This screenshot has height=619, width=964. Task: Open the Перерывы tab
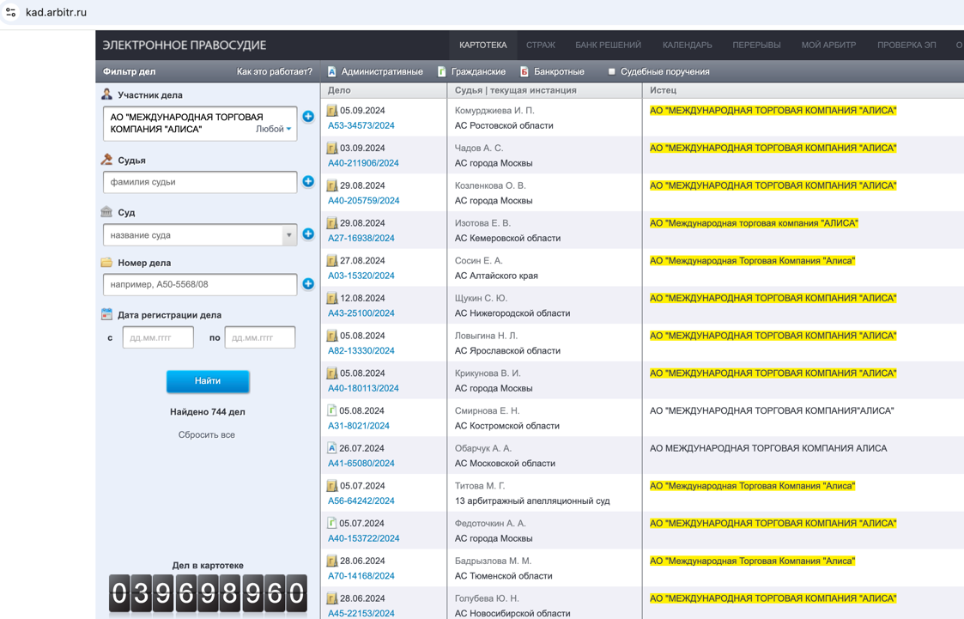pyautogui.click(x=756, y=45)
